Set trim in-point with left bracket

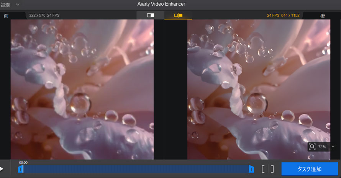pyautogui.click(x=263, y=169)
